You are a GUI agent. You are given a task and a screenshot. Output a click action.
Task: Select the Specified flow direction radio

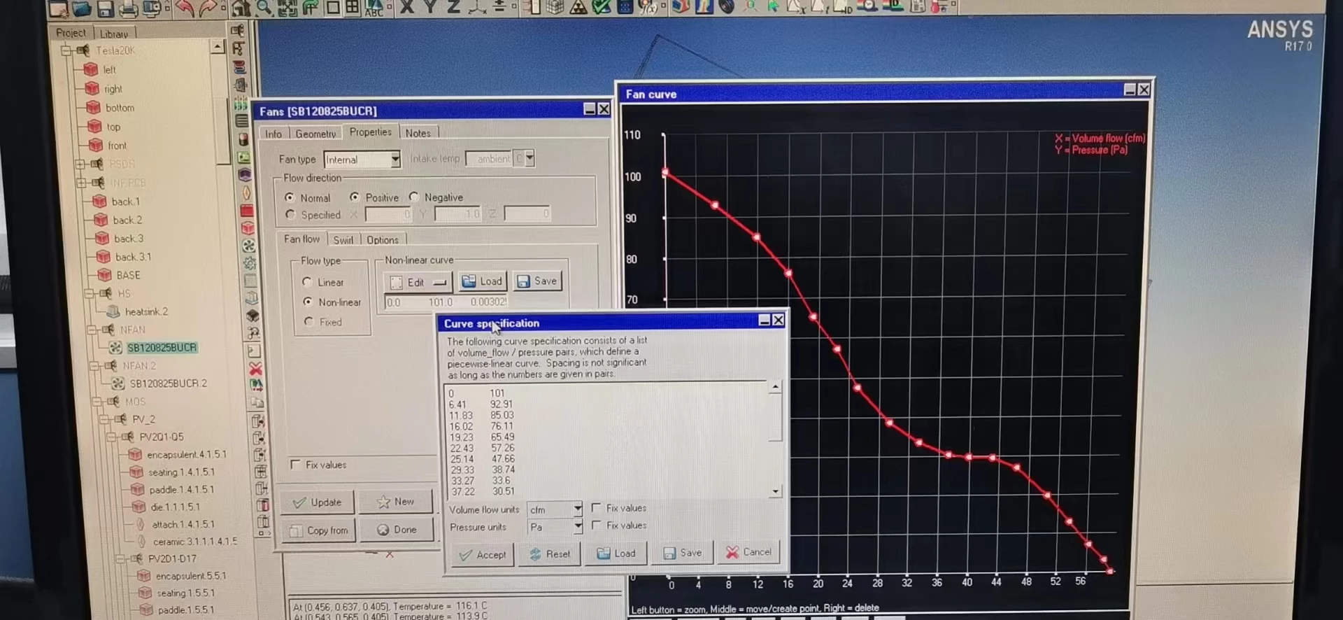coord(290,215)
